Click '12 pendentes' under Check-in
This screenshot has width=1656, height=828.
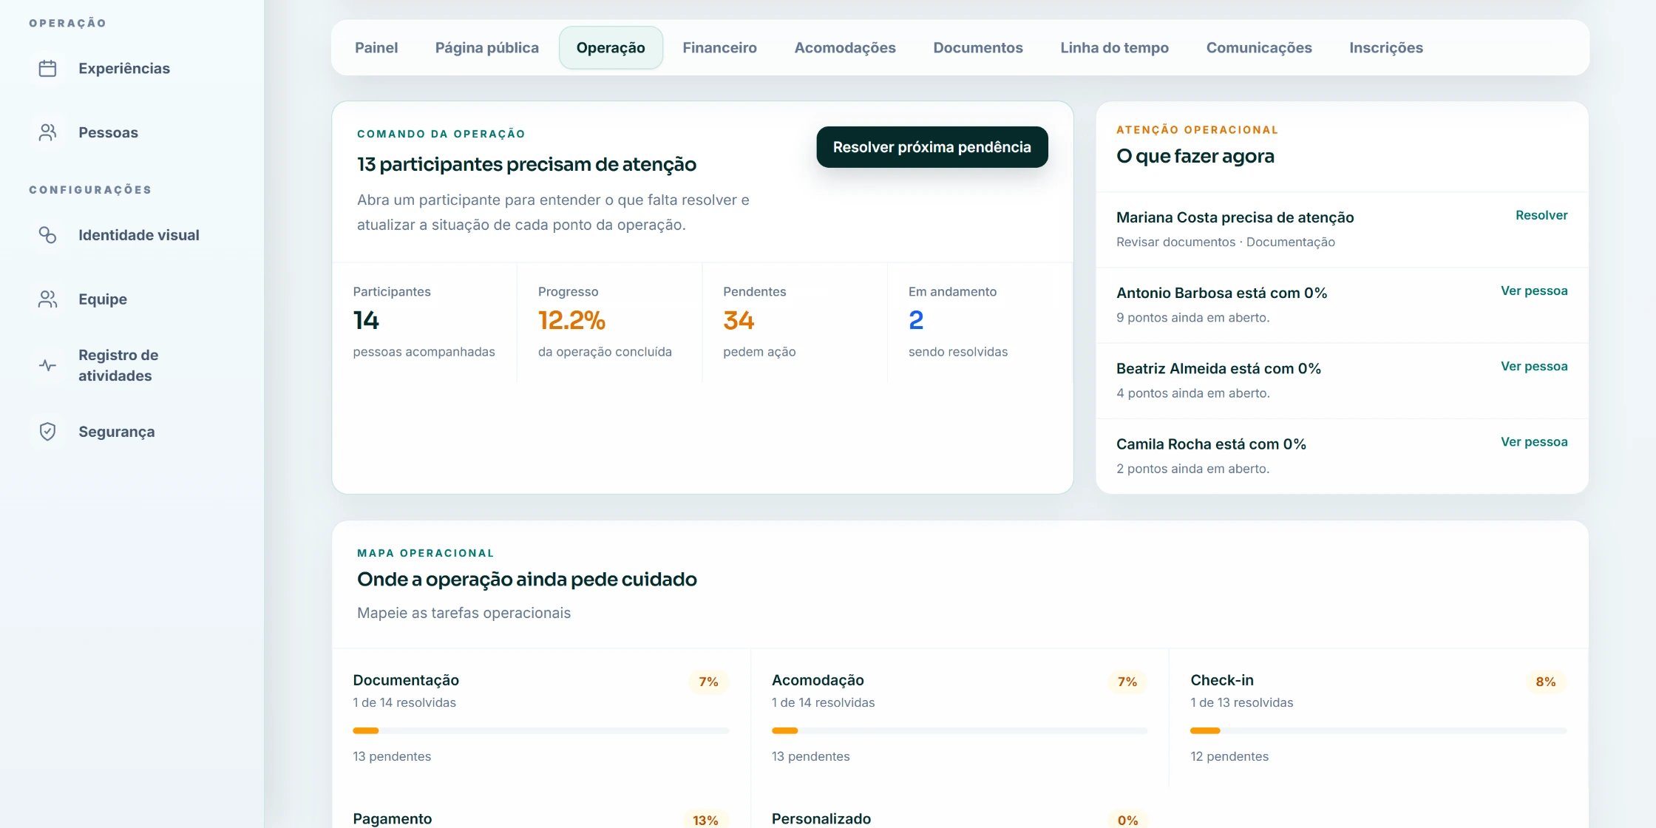(1229, 756)
